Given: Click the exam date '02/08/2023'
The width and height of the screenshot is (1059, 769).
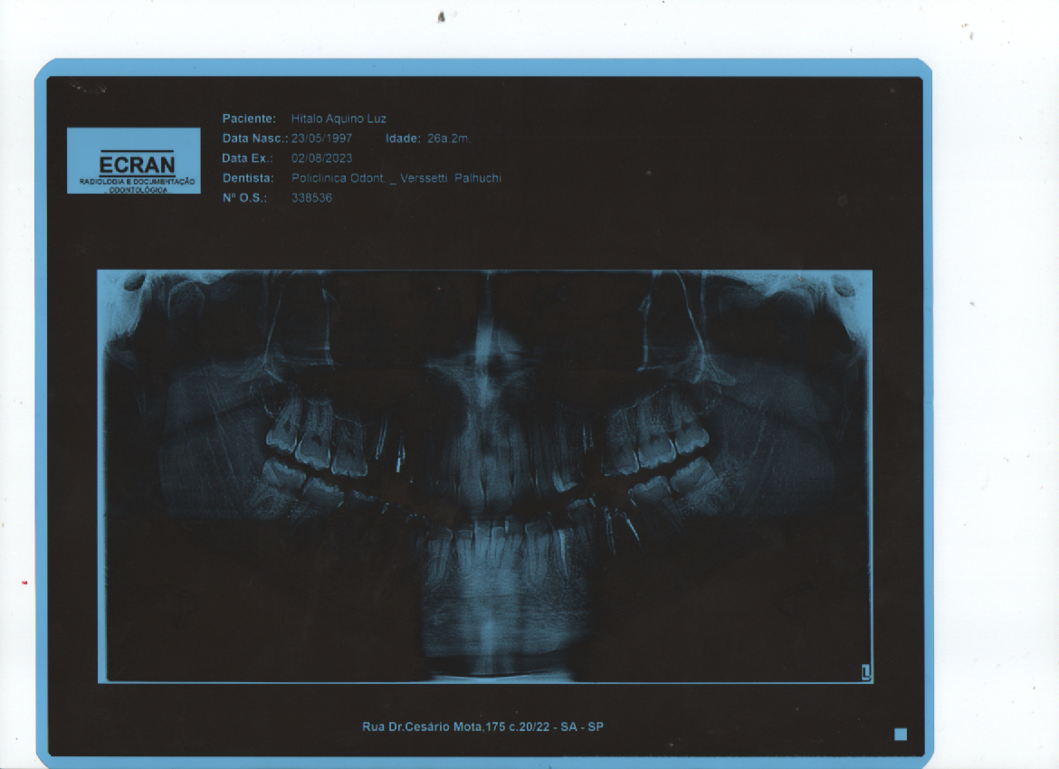Looking at the screenshot, I should 321,158.
